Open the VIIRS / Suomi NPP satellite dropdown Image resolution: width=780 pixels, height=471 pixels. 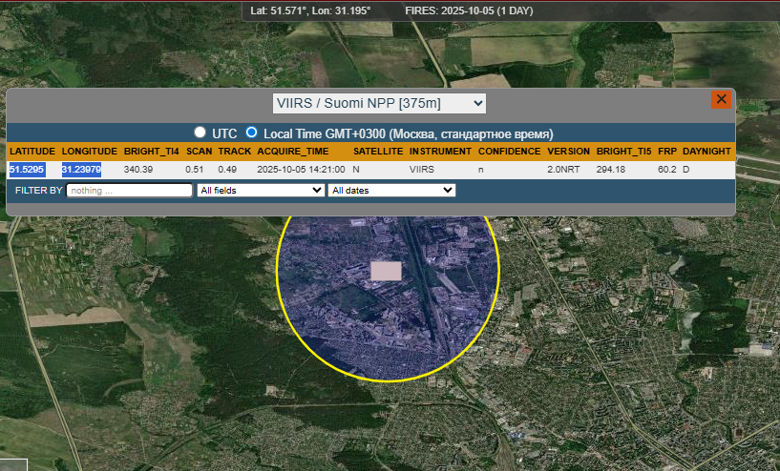click(379, 103)
